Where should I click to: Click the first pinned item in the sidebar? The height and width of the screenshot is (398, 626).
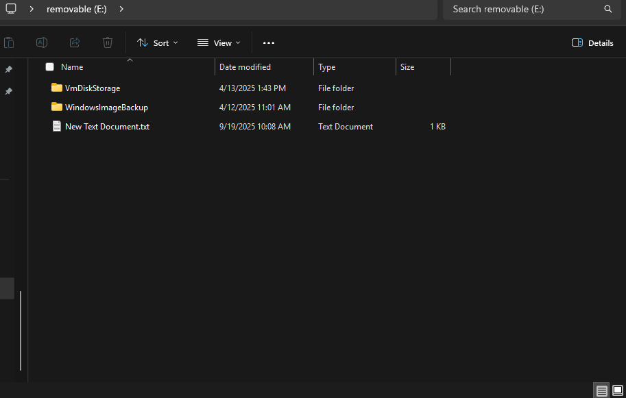tap(9, 71)
